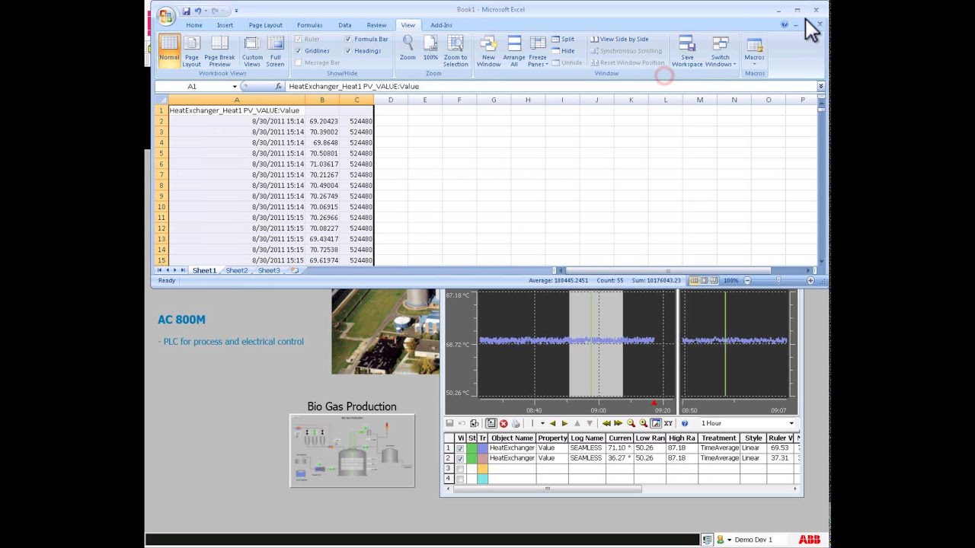Click View Side by Side

619,39
